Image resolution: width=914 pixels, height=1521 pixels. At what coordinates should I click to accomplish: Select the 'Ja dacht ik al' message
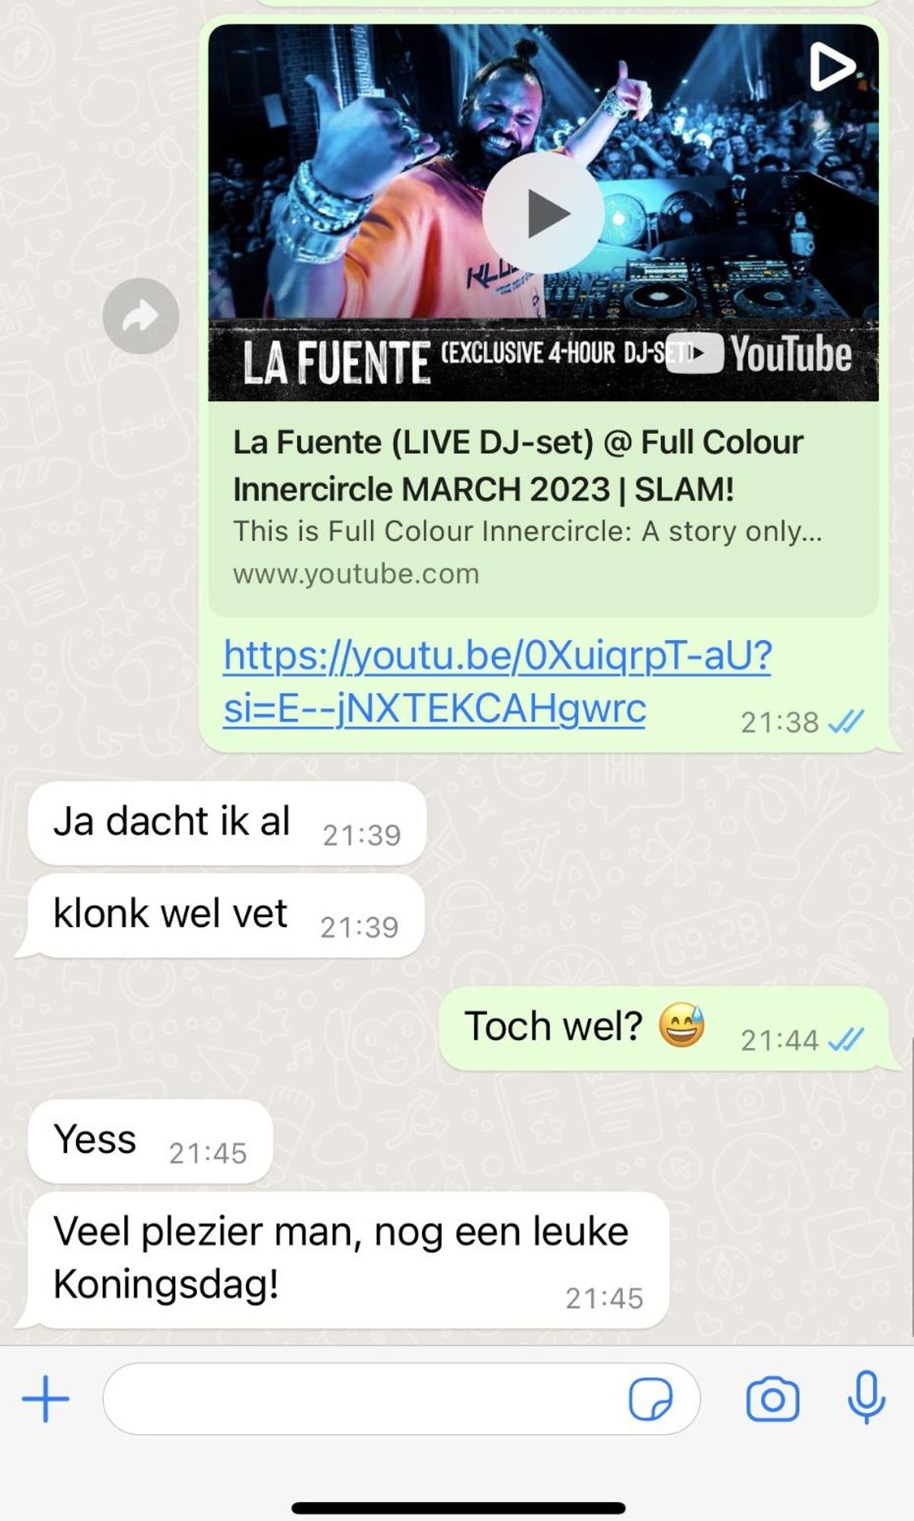pyautogui.click(x=227, y=823)
